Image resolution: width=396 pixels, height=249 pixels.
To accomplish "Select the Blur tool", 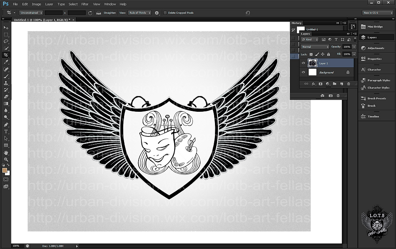I will point(6,110).
